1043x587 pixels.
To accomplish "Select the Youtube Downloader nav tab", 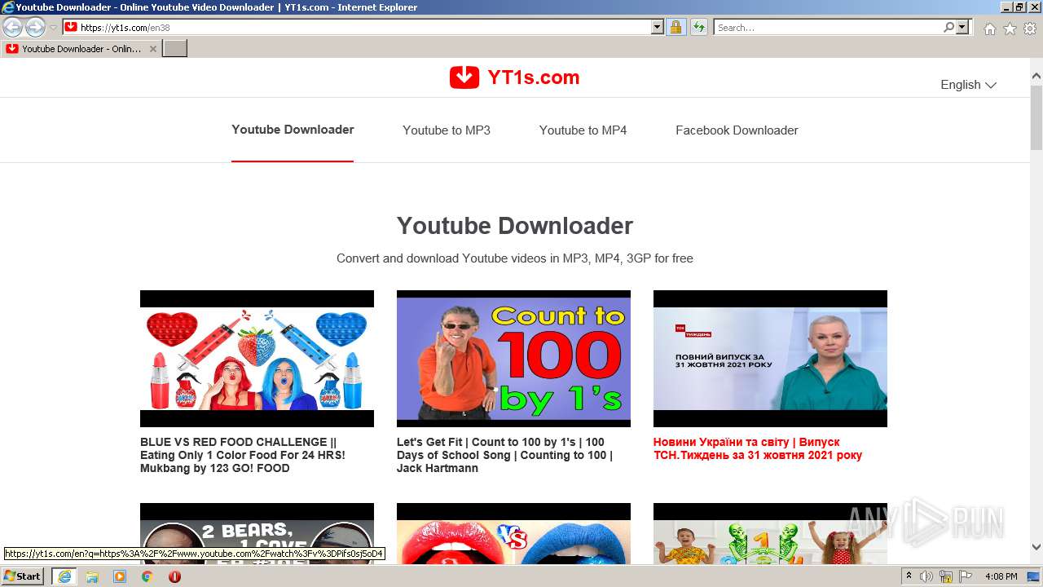I will [293, 130].
